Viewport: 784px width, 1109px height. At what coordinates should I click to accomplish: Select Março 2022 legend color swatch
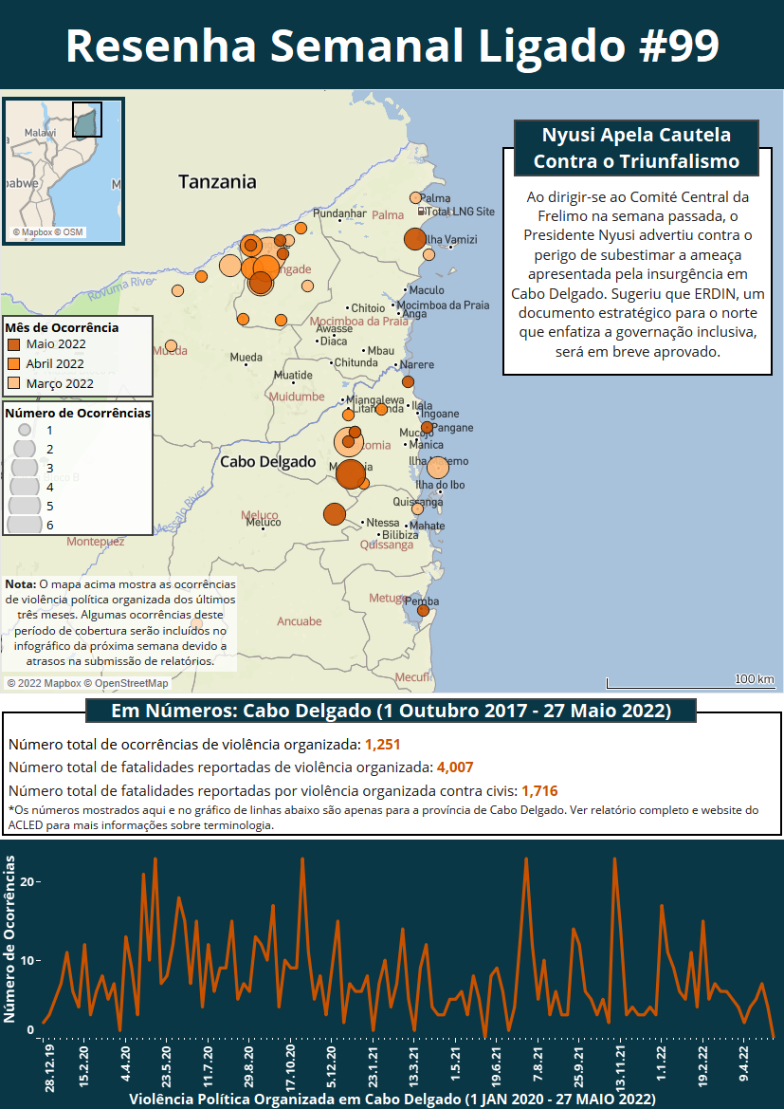[14, 383]
